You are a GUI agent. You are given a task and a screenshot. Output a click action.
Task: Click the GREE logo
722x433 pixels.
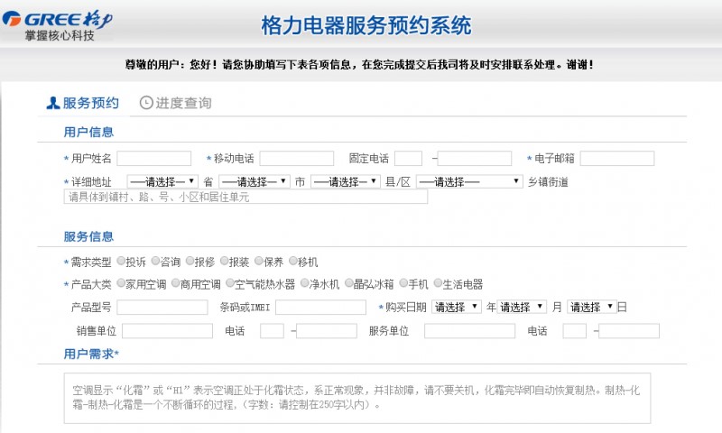(x=57, y=20)
